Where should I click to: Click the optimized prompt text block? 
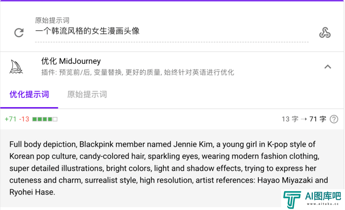[169, 168]
